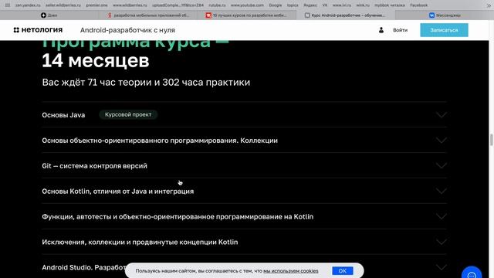Open the Основы Java module row
494x278 pixels.
click(x=244, y=115)
